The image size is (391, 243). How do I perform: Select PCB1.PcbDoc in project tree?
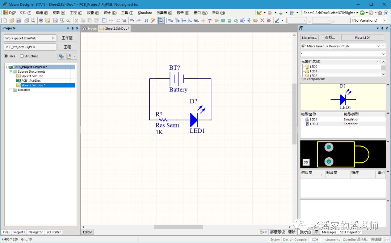[31, 81]
